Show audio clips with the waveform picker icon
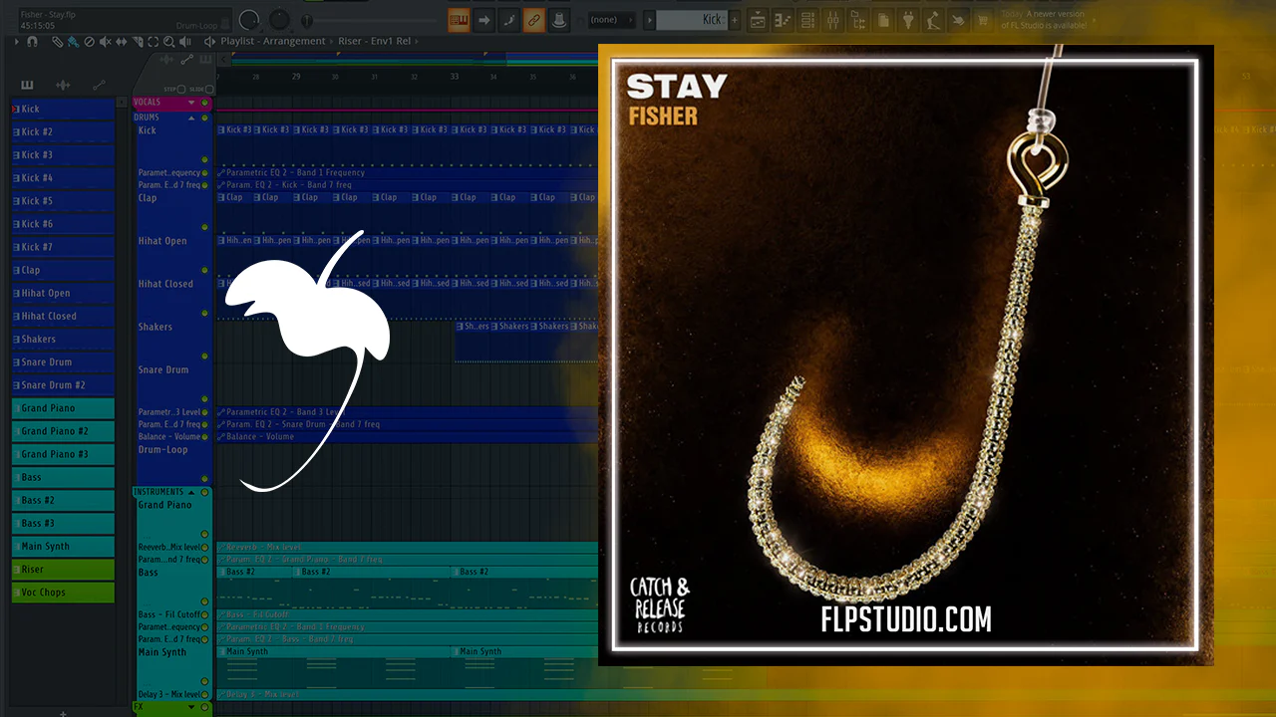1276x717 pixels. pyautogui.click(x=63, y=85)
